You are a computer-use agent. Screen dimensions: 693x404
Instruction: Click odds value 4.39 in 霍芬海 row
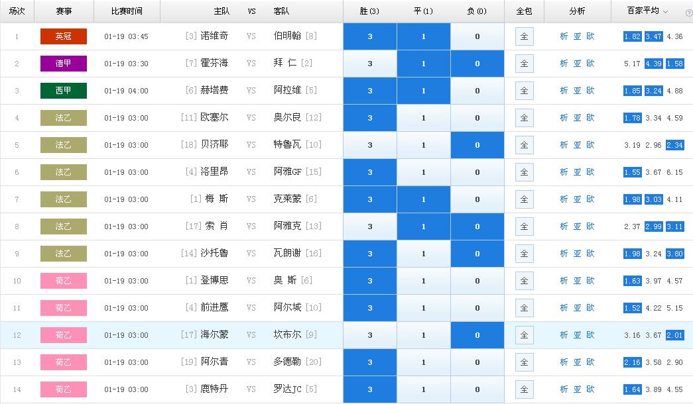[653, 64]
